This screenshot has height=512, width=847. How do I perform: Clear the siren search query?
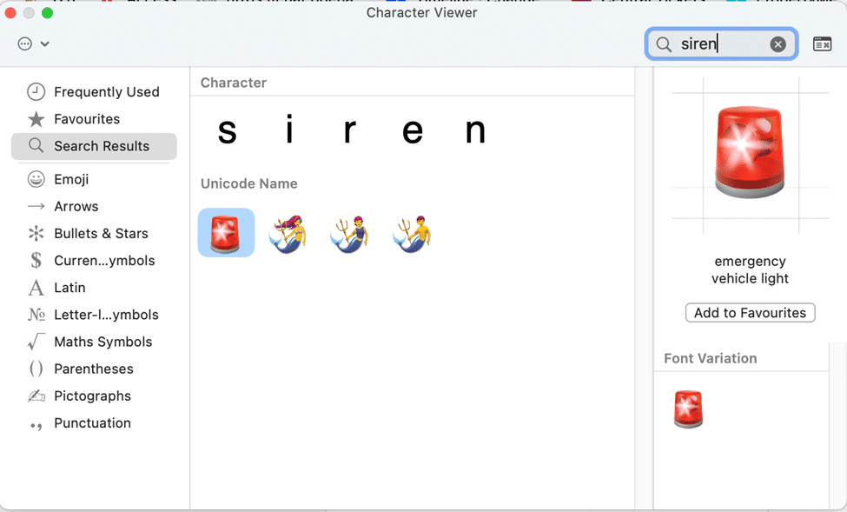click(x=778, y=43)
